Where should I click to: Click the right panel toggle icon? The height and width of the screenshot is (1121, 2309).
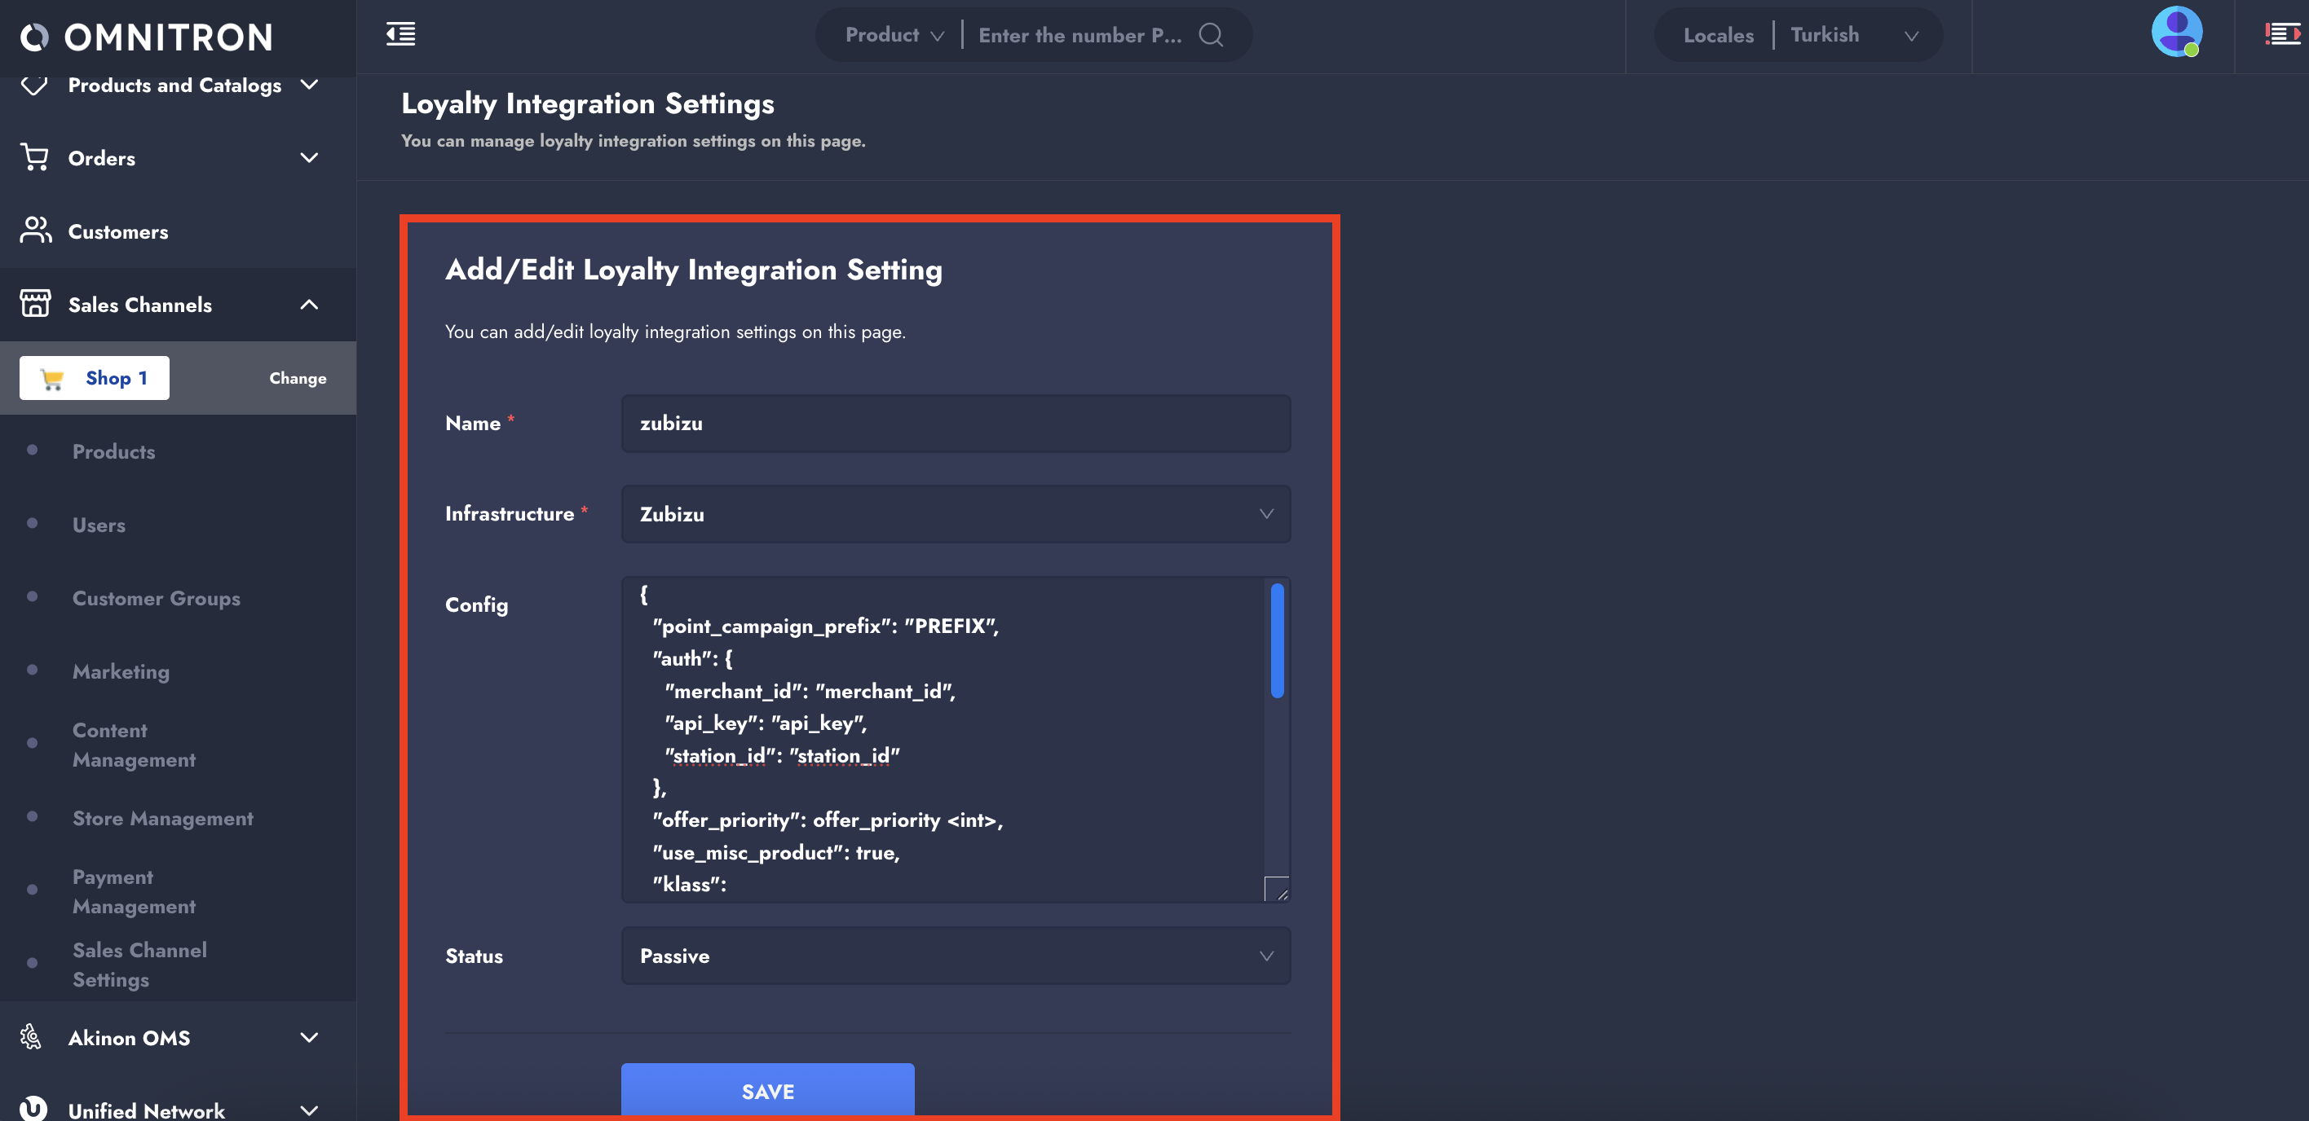pyautogui.click(x=2281, y=35)
